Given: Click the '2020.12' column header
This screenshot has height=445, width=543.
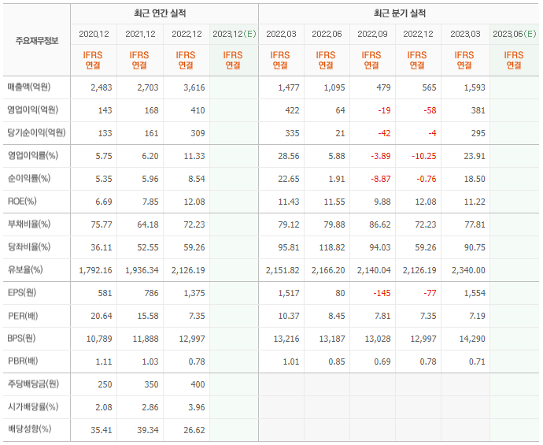Looking at the screenshot, I should [x=94, y=34].
